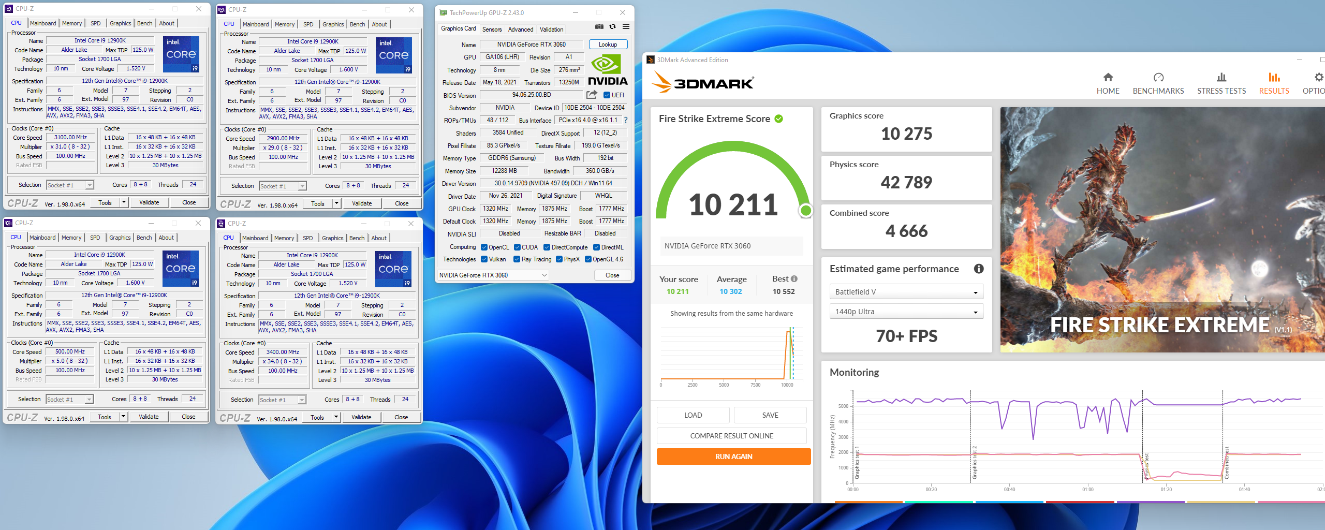Click the GPU-Z refresh icon
The width and height of the screenshot is (1325, 530).
click(x=612, y=27)
